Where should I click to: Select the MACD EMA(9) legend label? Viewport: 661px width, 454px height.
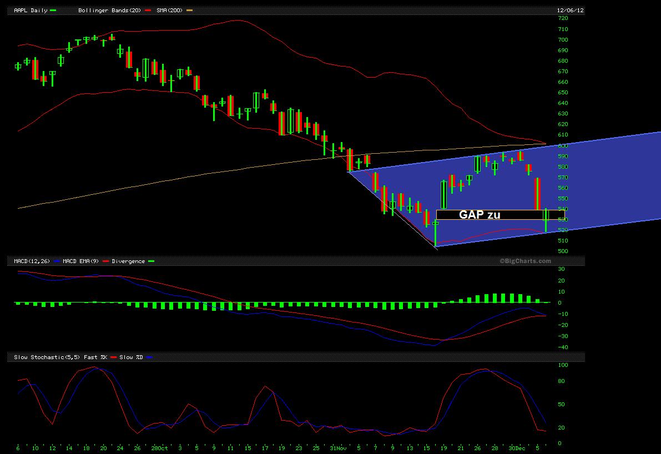click(x=80, y=261)
